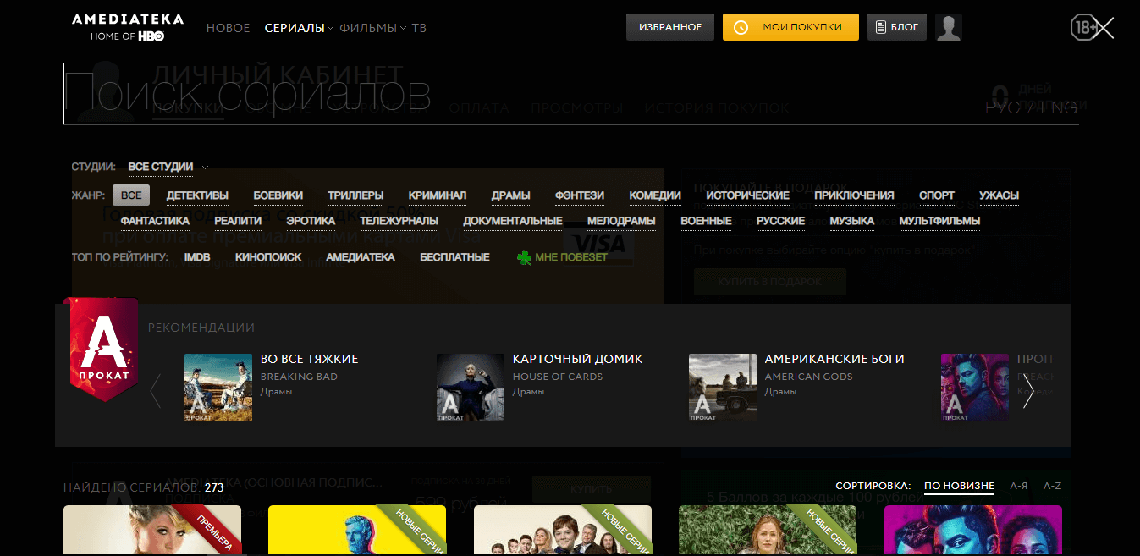
Task: Filter series by the Драмы genre
Action: (x=510, y=195)
